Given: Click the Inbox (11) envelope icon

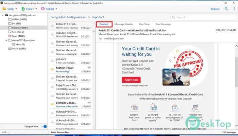Looking at the screenshot, I should (x=13, y=44).
